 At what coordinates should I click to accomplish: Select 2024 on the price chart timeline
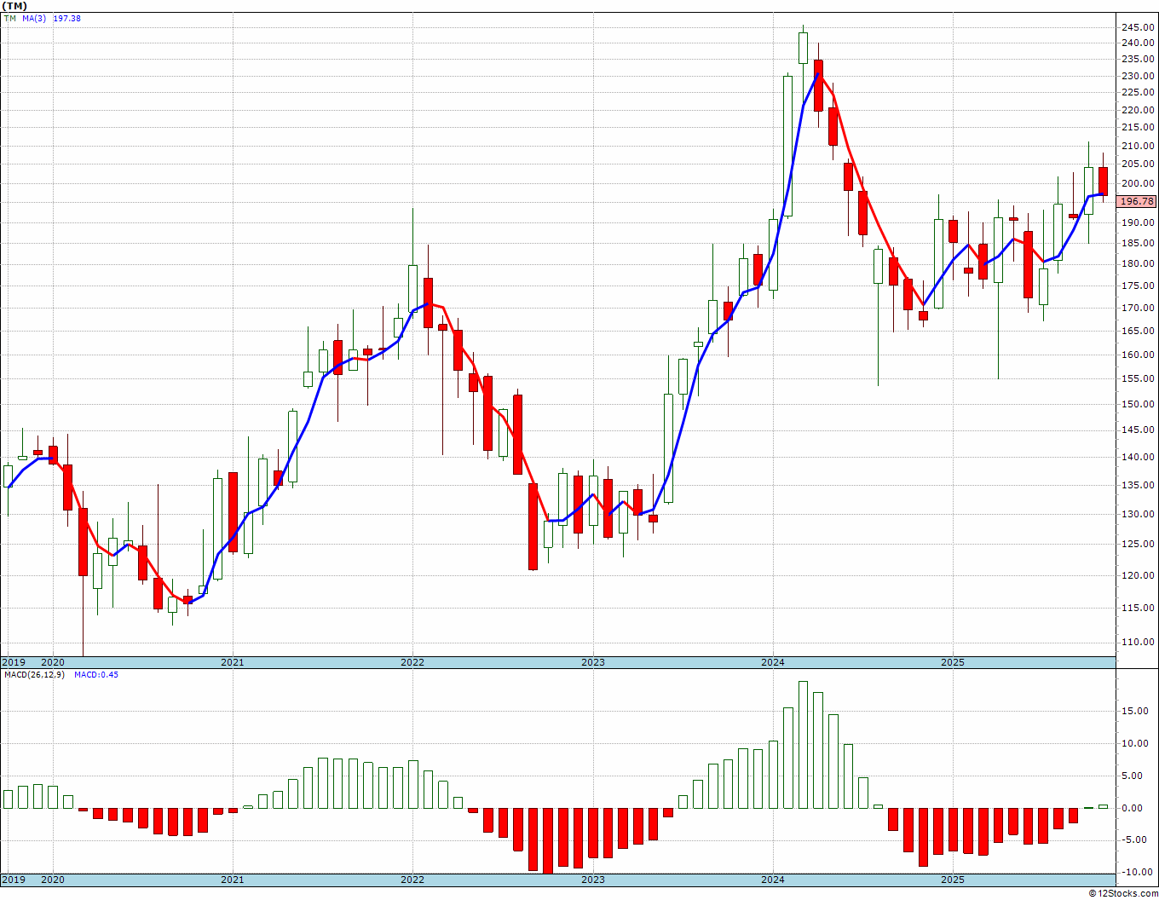(x=773, y=662)
